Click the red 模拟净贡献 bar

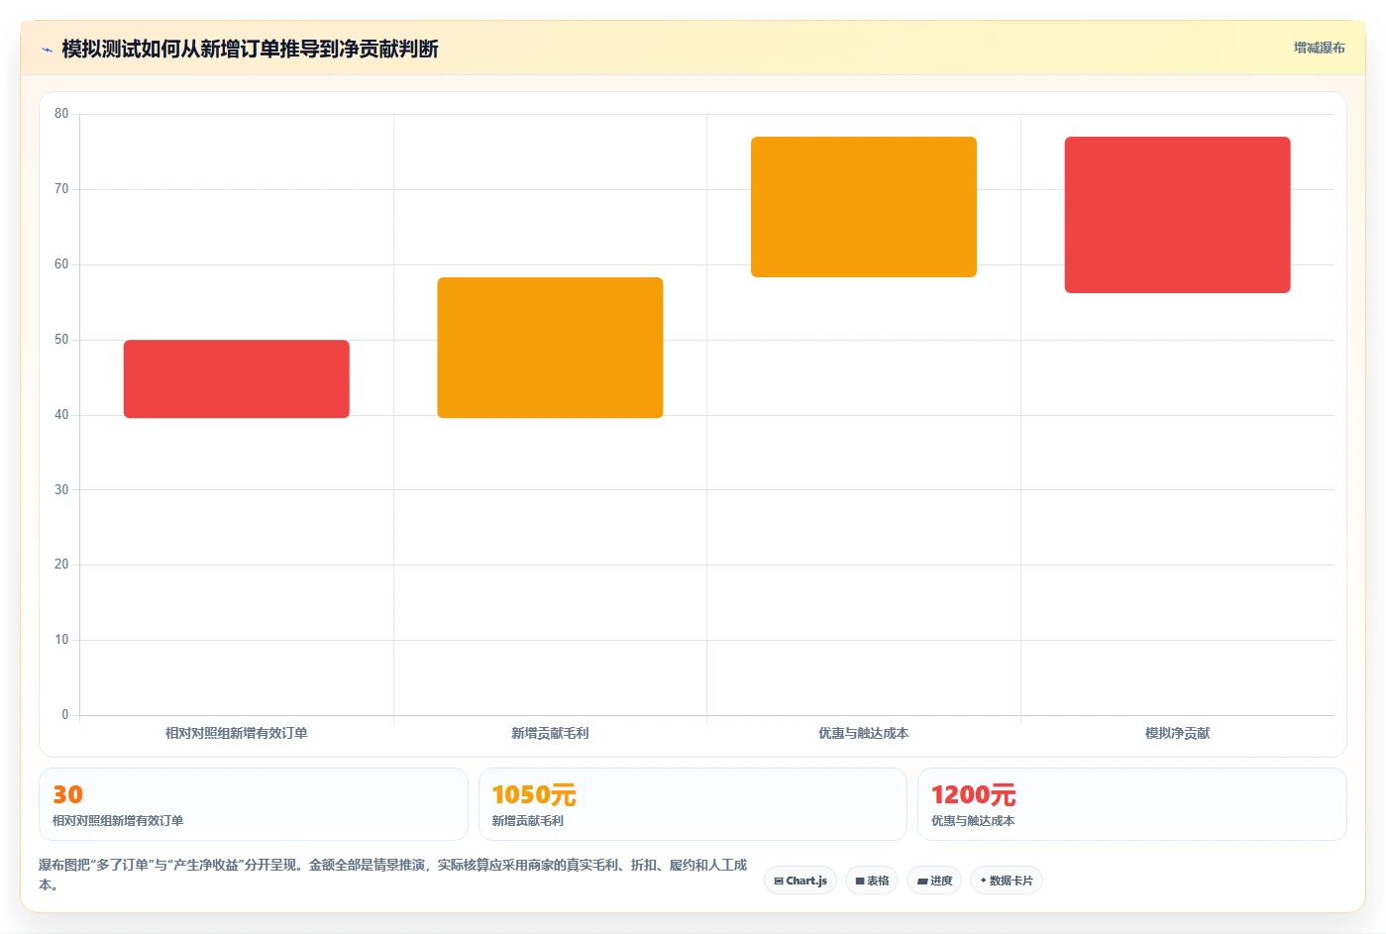click(1178, 215)
